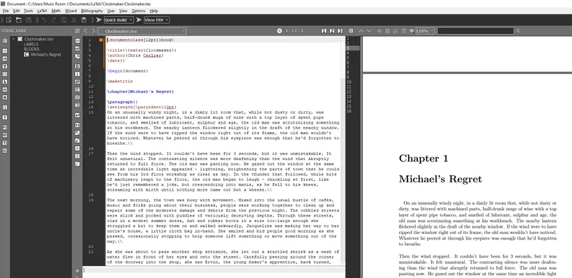Select LABELS in the structure tree
This screenshot has height=278, width=572.
click(31, 44)
